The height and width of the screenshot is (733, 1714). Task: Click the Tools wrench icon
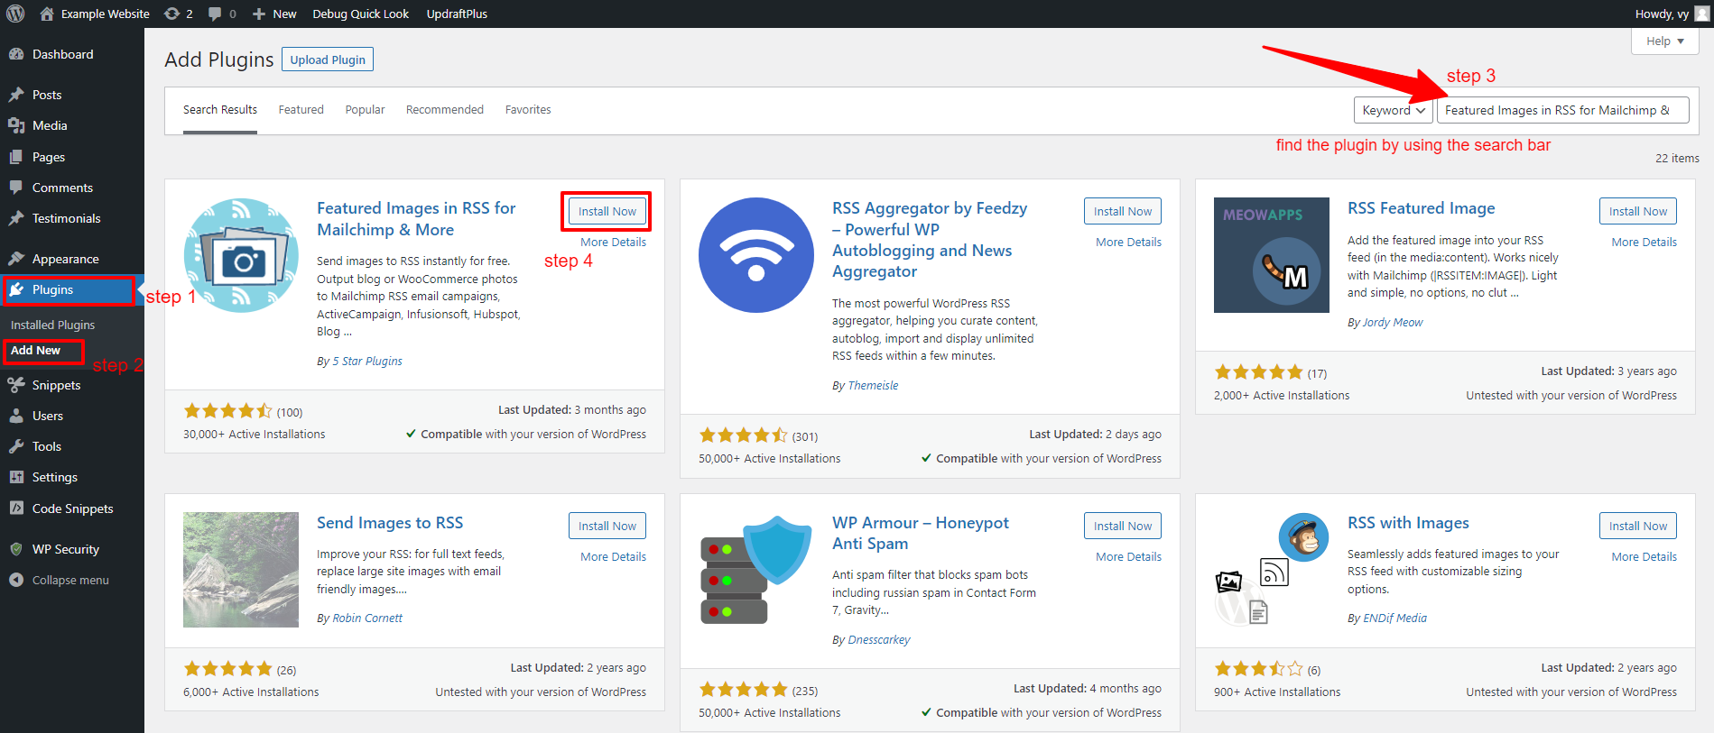click(16, 446)
